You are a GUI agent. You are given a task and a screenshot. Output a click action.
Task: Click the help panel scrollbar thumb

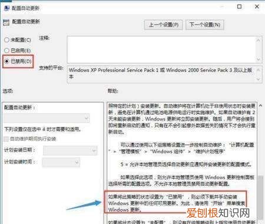click(x=260, y=197)
